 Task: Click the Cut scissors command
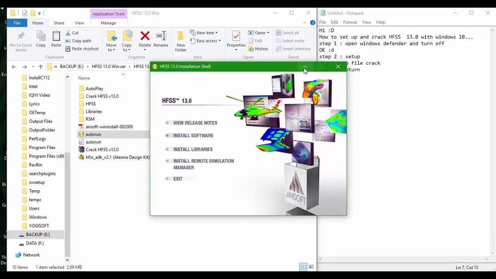click(72, 33)
